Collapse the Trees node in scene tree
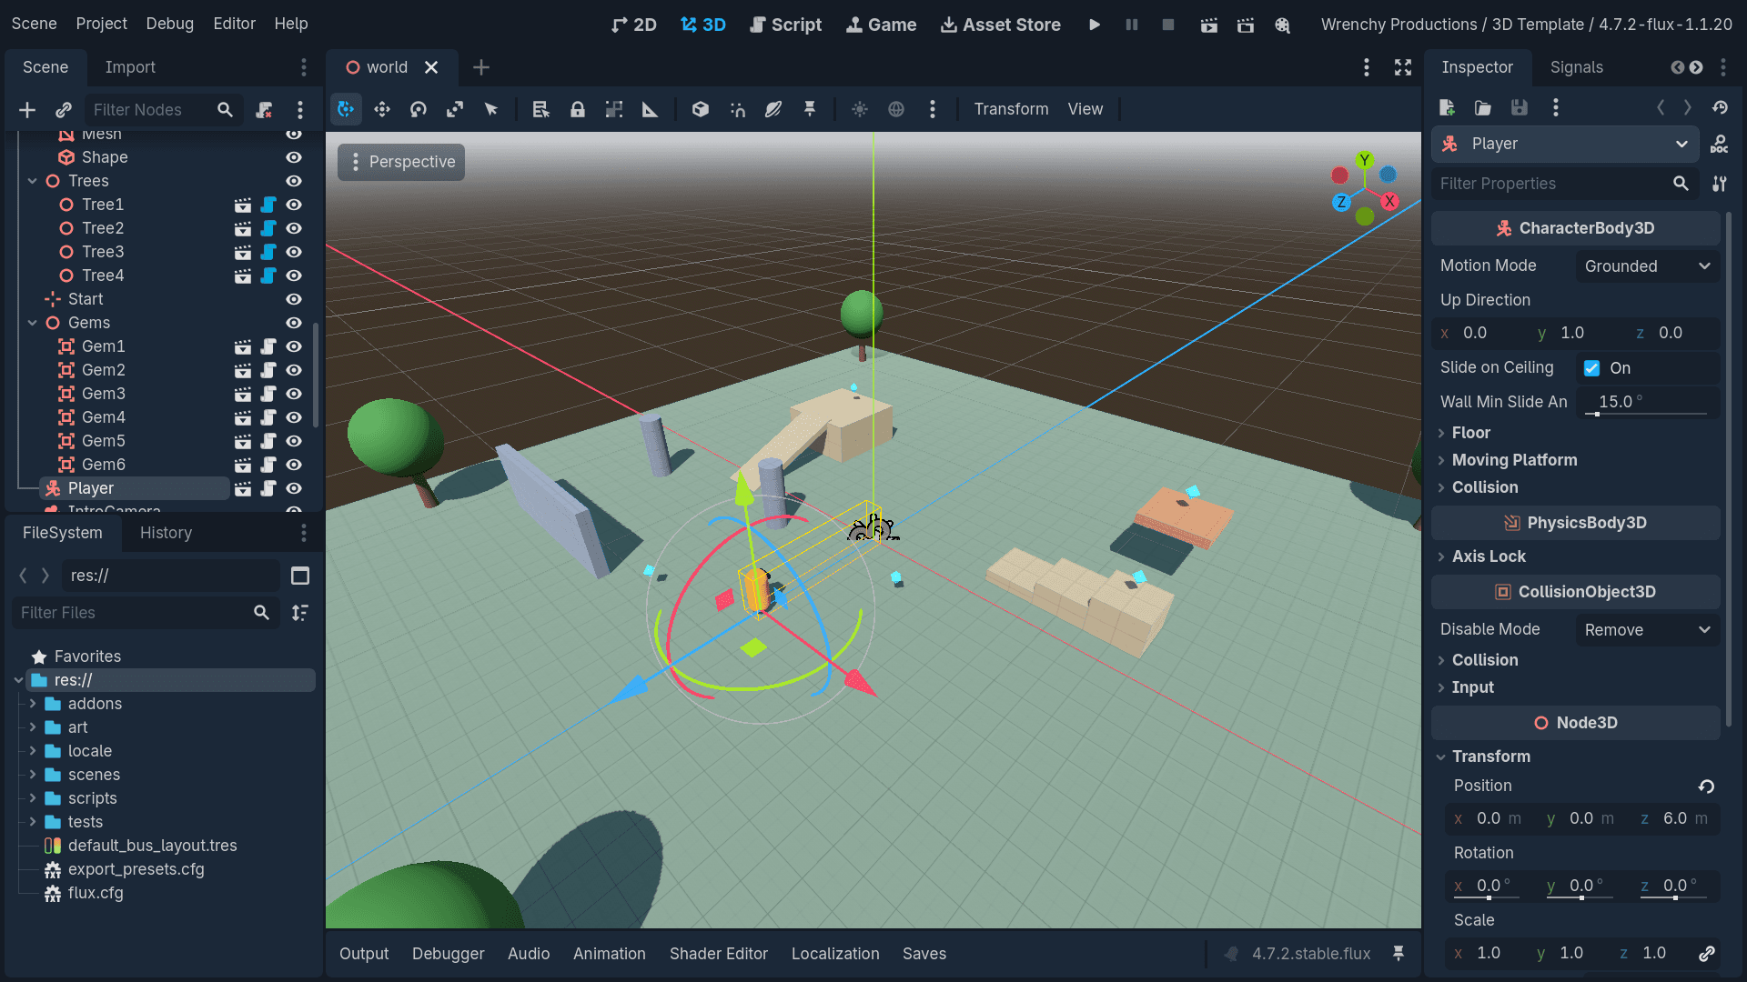 coord(33,181)
